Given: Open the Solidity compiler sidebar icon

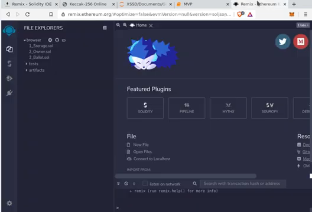Looking at the screenshot, I should coord(9,64).
